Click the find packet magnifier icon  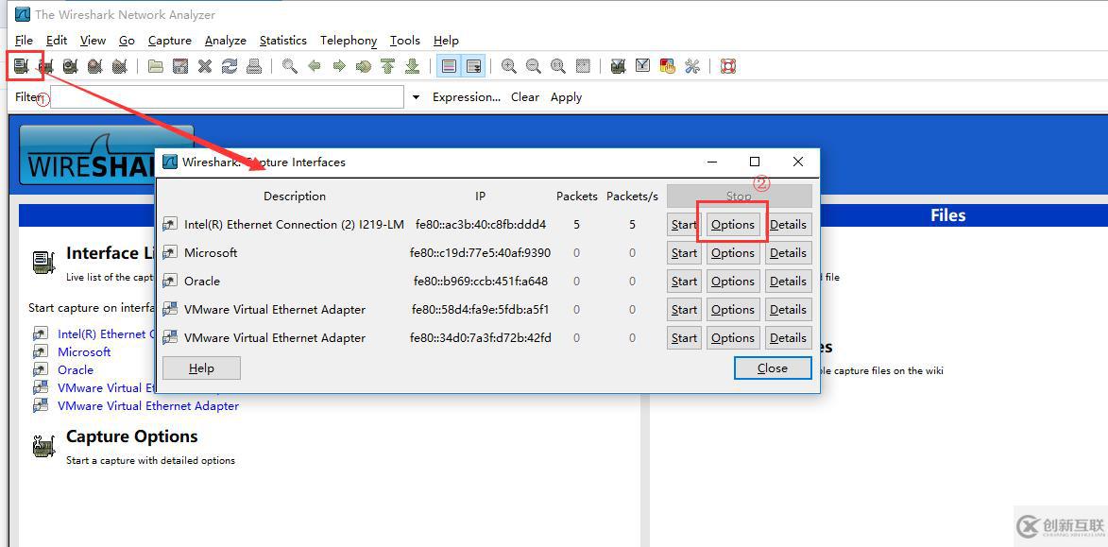(x=290, y=66)
